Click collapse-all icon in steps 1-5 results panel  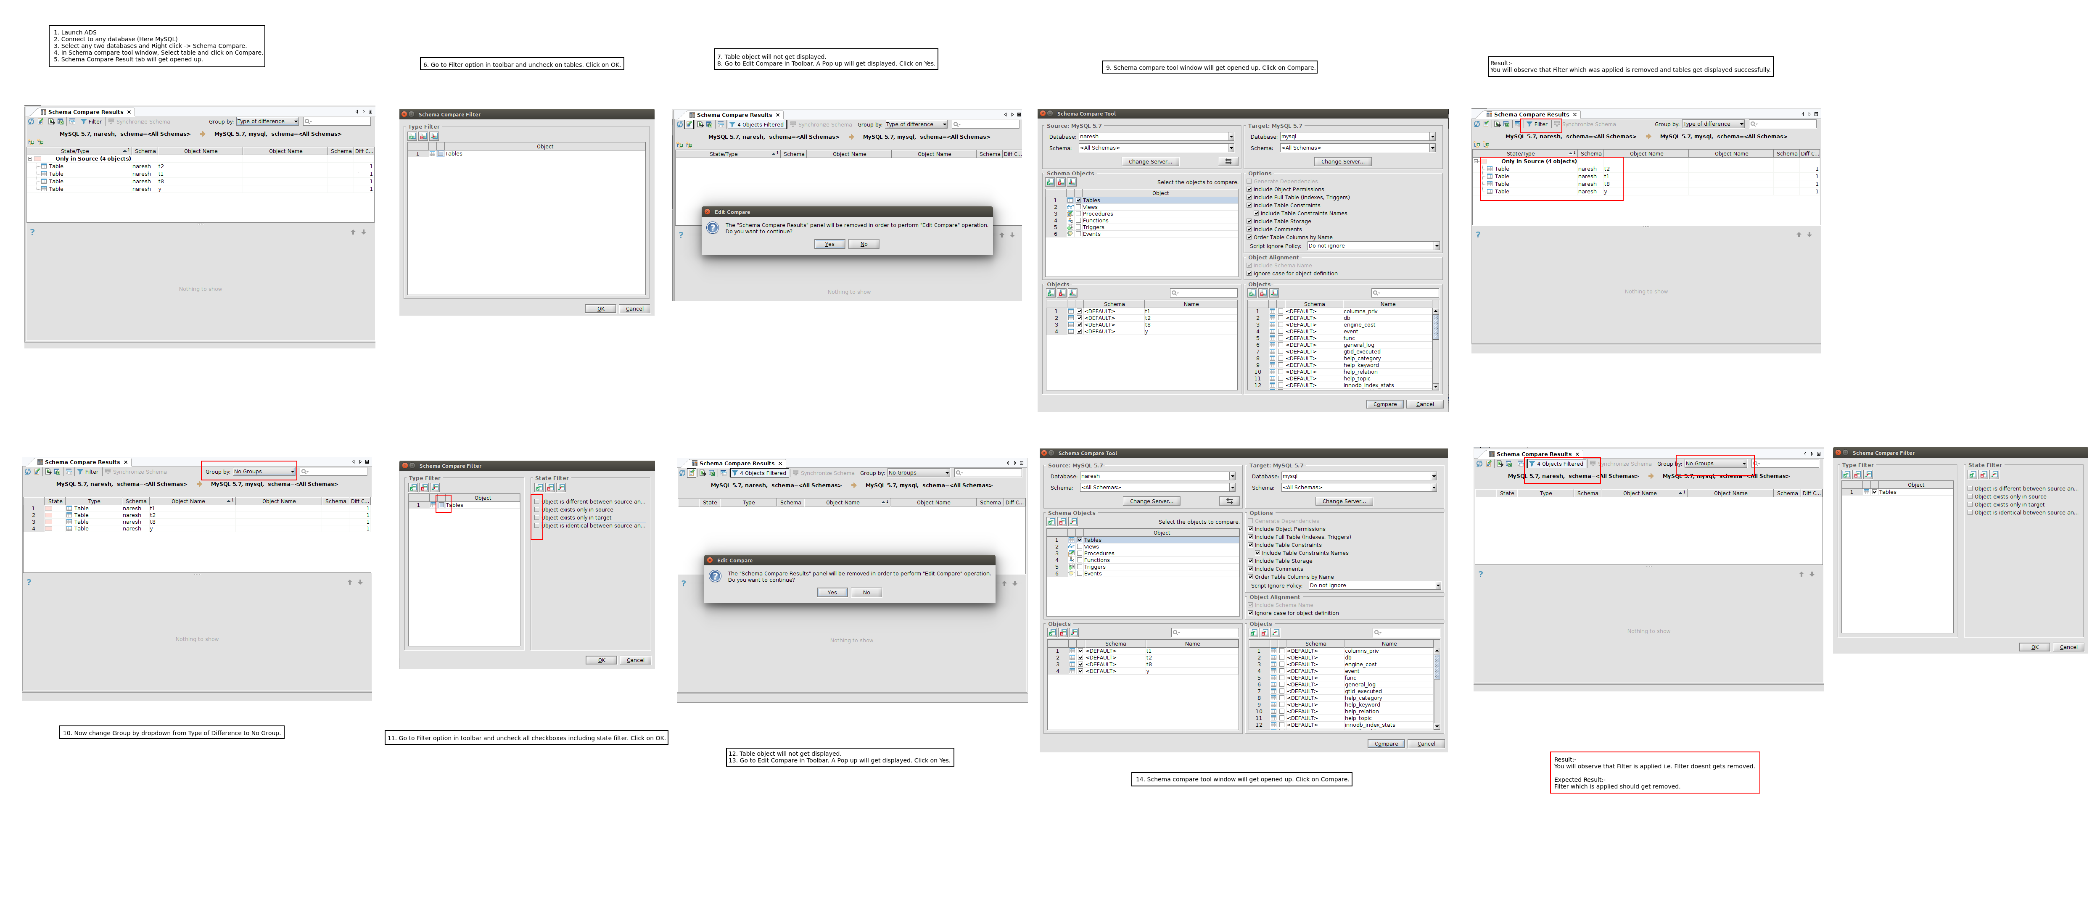pyautogui.click(x=41, y=142)
